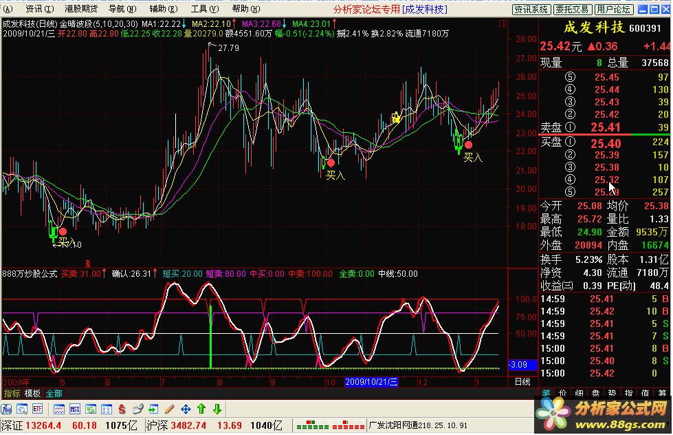Select the 笔 tab in quote panel
The height and width of the screenshot is (435, 673).
coord(547,393)
